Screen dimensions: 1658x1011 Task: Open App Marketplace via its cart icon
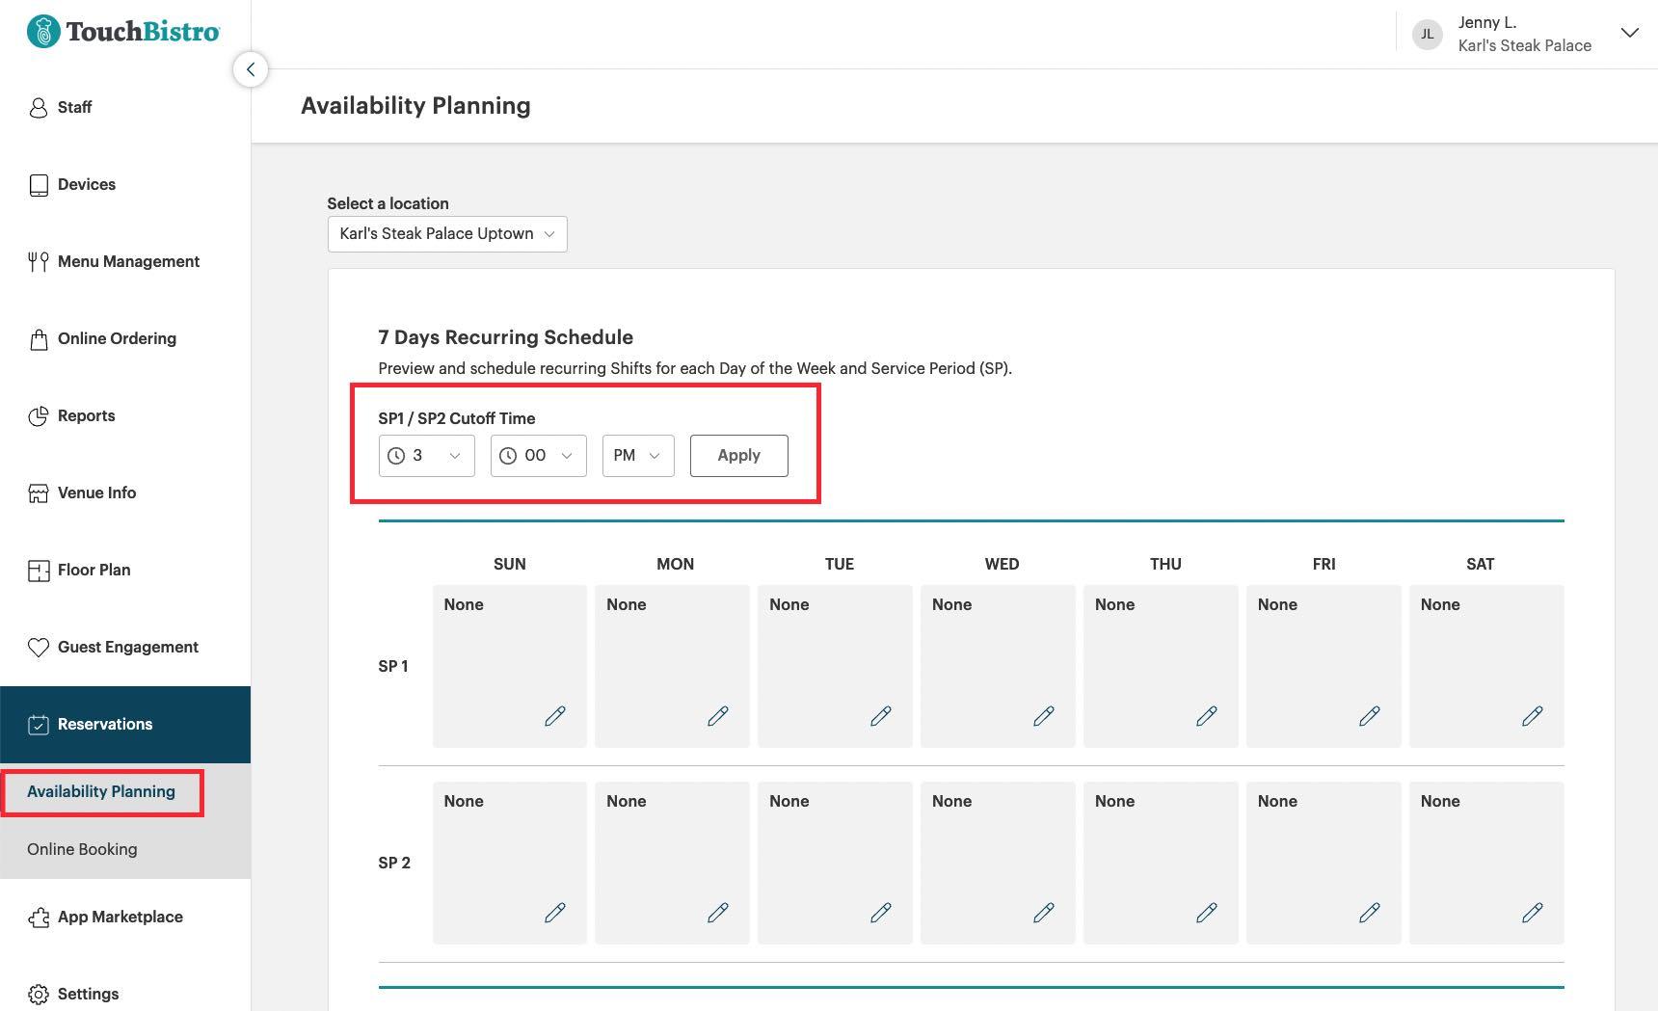[39, 917]
